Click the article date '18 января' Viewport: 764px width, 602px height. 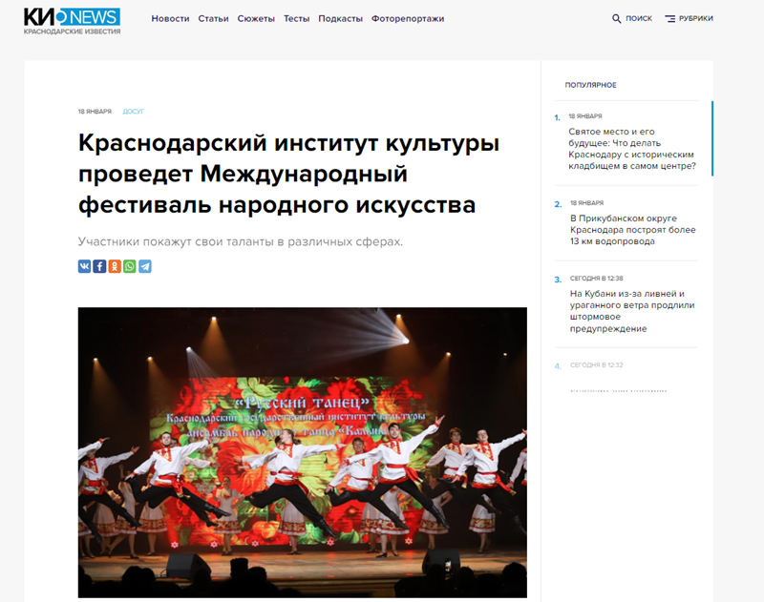point(95,112)
